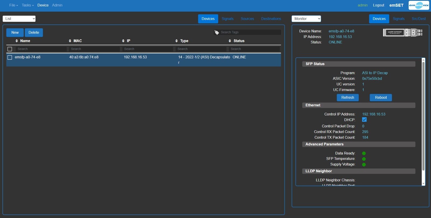Sort table by IP column arrows
The image size is (431, 218).
(x=123, y=41)
